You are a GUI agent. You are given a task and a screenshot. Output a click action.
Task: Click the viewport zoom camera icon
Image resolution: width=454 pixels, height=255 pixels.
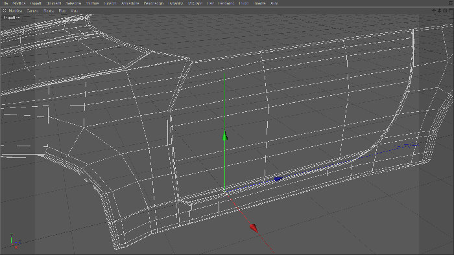point(439,11)
